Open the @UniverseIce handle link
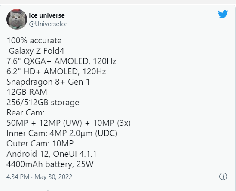 [x=48, y=24]
